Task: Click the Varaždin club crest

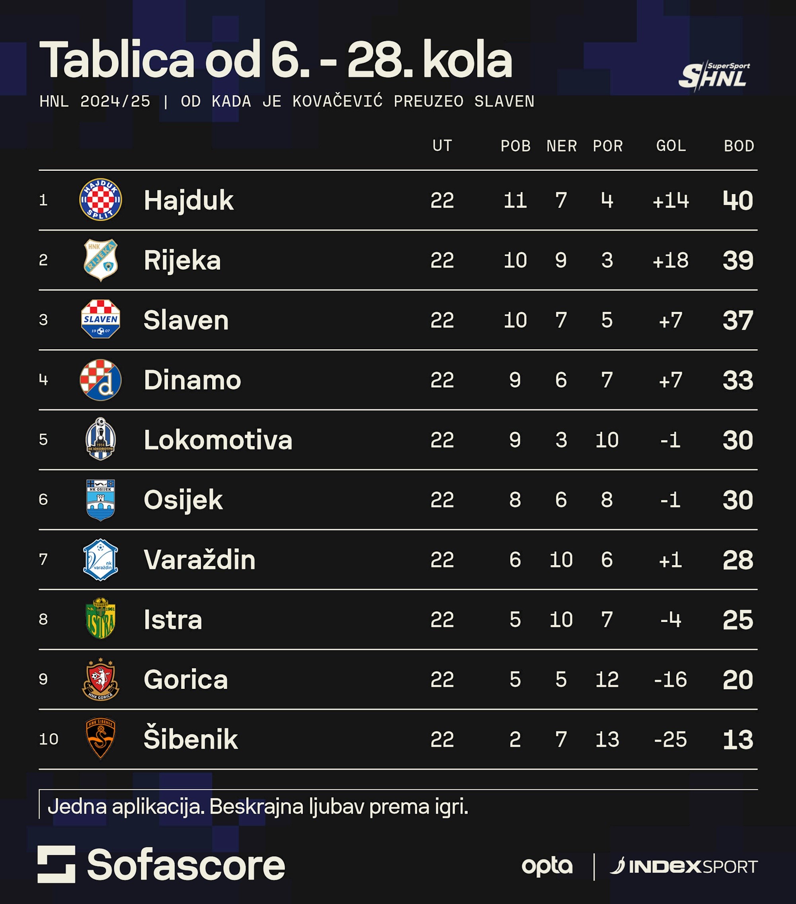Action: [101, 560]
